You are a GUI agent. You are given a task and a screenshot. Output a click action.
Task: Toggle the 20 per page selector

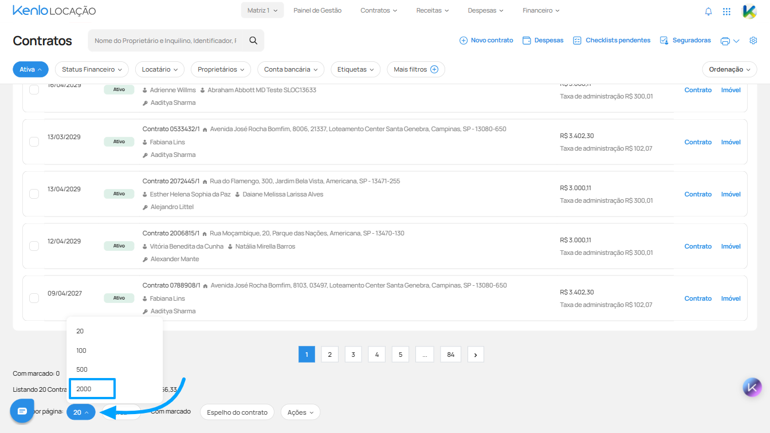(81, 412)
